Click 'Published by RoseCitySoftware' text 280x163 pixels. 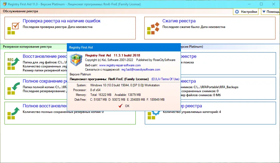(x=156, y=60)
